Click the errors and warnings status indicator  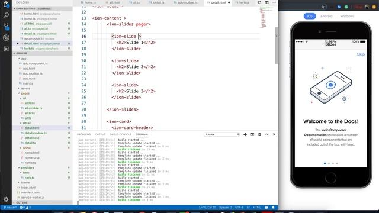click(x=25, y=208)
